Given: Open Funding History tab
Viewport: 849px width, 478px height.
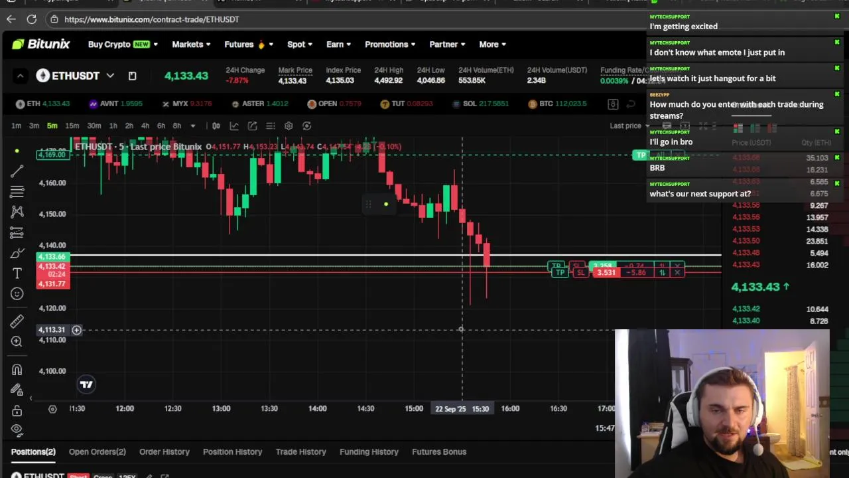Looking at the screenshot, I should pyautogui.click(x=369, y=451).
